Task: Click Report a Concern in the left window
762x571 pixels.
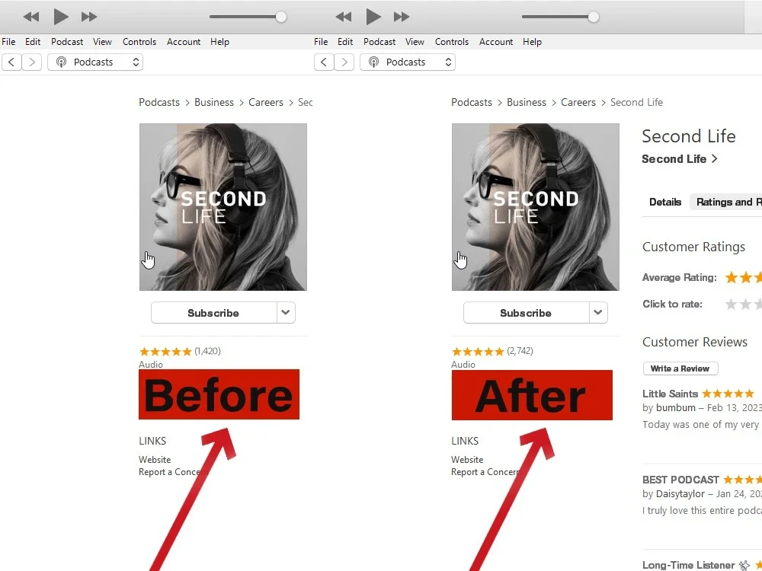Action: (174, 472)
